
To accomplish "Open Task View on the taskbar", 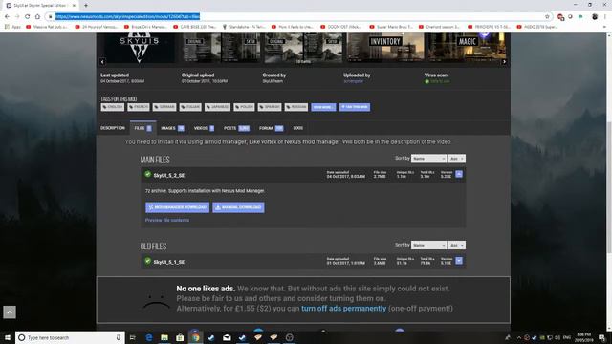I will click(x=133, y=337).
